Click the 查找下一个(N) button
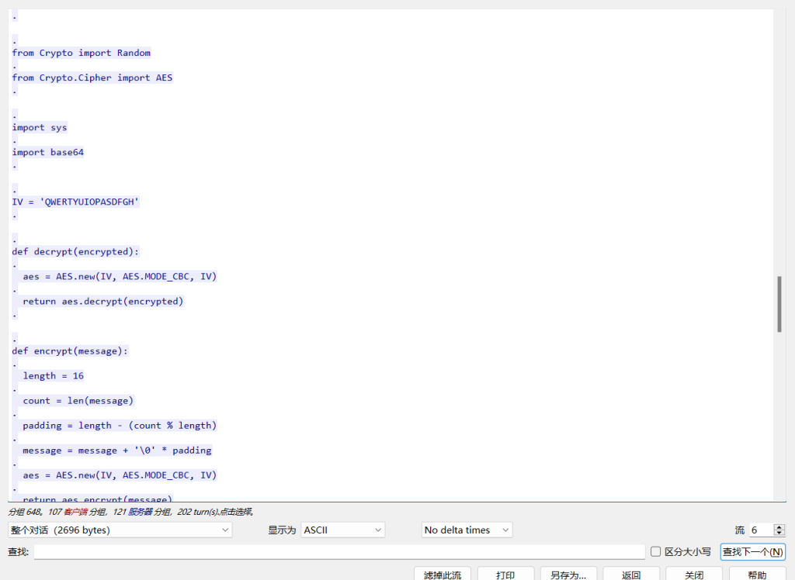Screen dimensions: 795x580 click(x=752, y=551)
